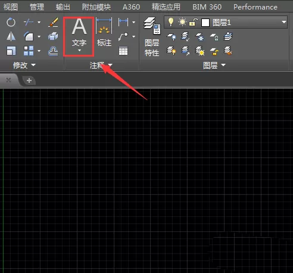
Task: Click the Turn All Layers On icon
Action: (x=172, y=51)
